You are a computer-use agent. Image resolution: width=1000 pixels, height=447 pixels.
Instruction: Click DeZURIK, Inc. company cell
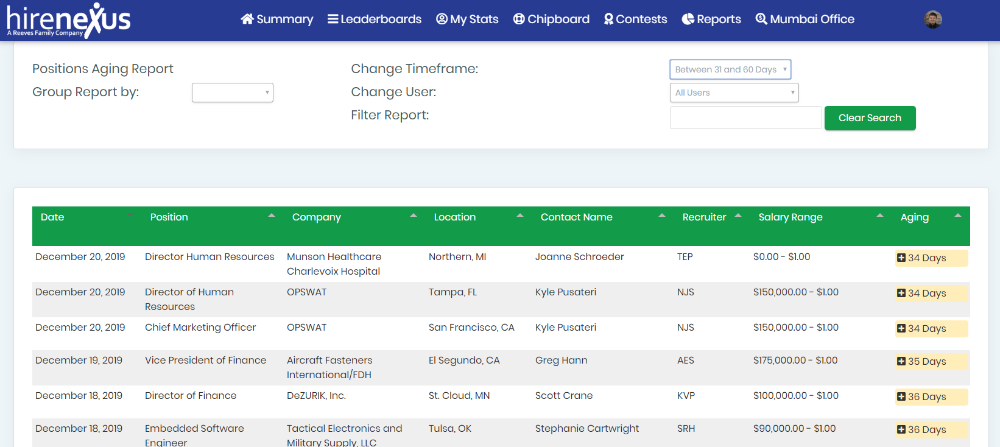[x=316, y=396]
